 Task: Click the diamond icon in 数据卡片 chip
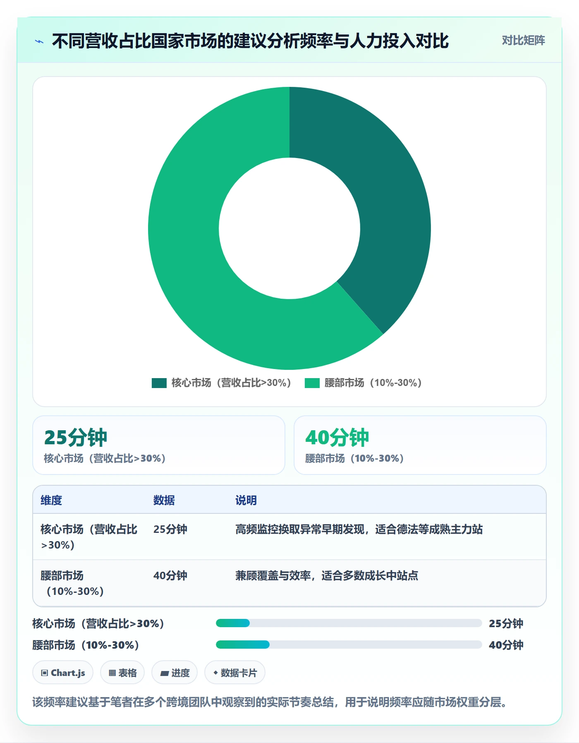(215, 673)
